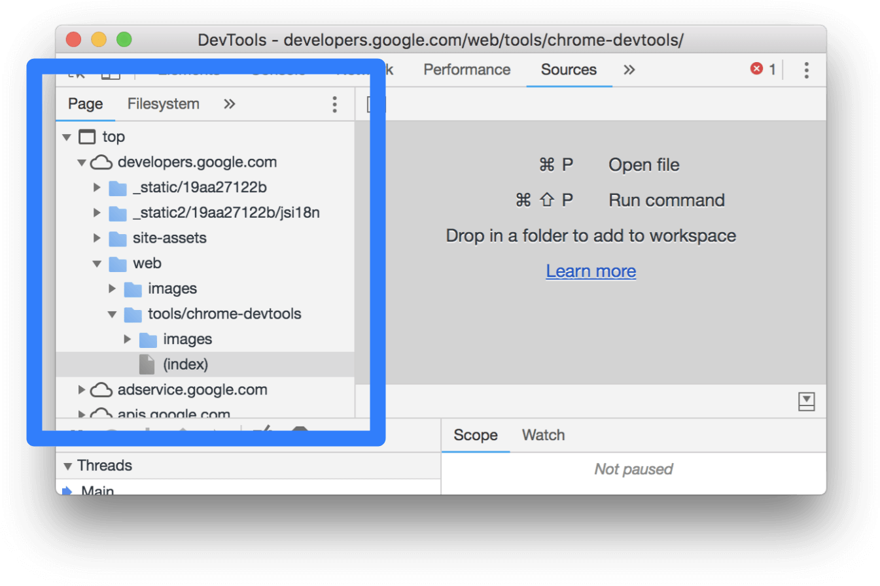
Task: Switch to the Sources tab
Action: (x=569, y=69)
